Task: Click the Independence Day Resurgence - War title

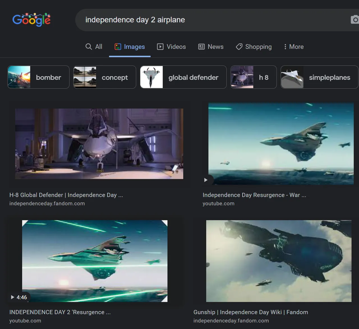Action: pos(254,195)
